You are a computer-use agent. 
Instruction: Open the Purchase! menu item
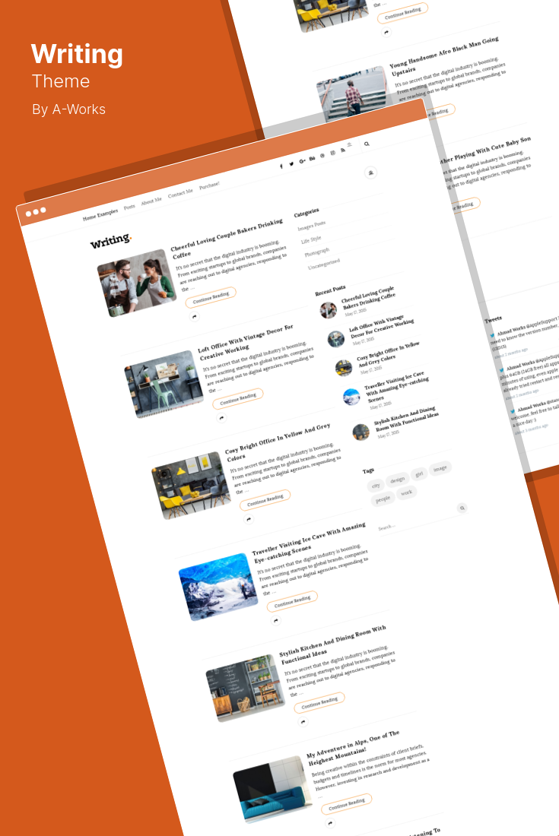point(209,185)
